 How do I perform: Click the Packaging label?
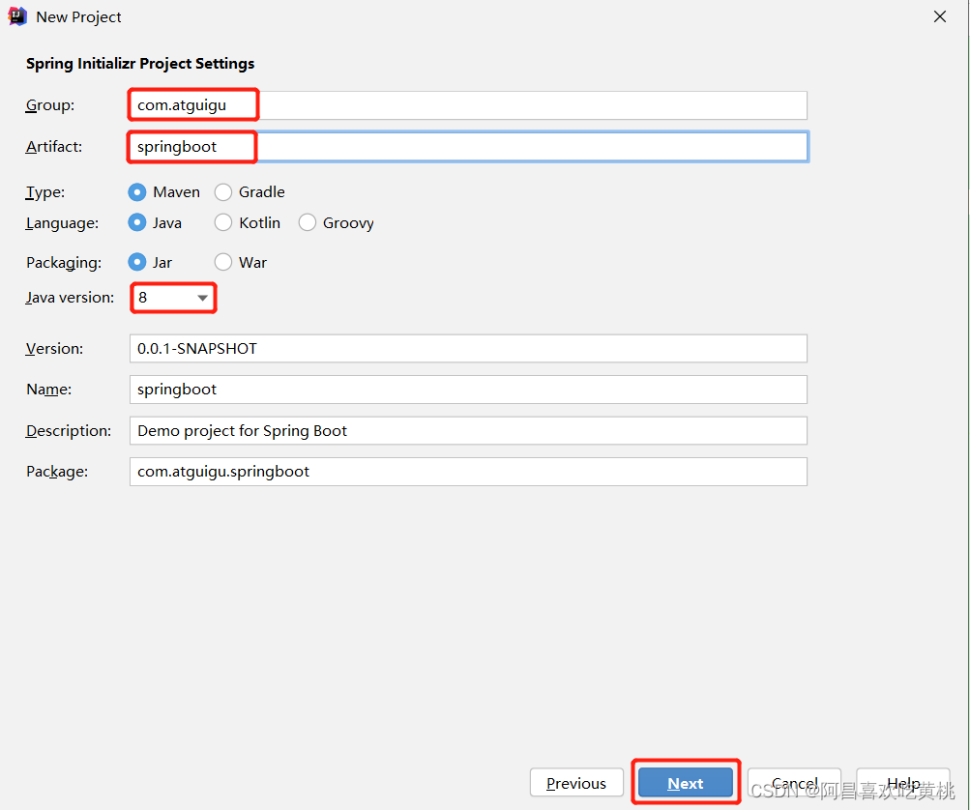pyautogui.click(x=64, y=263)
